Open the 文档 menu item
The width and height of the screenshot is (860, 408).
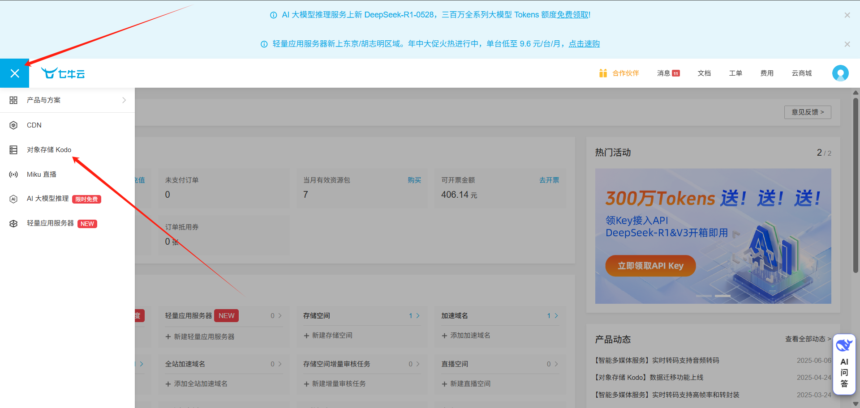coord(704,73)
